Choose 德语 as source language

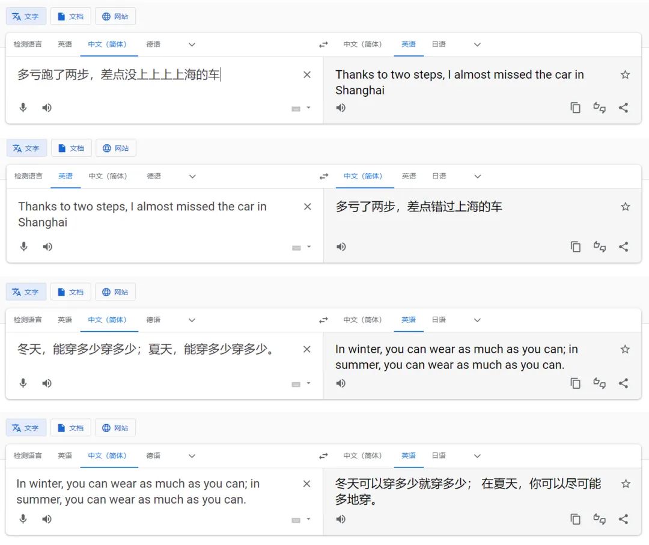154,44
